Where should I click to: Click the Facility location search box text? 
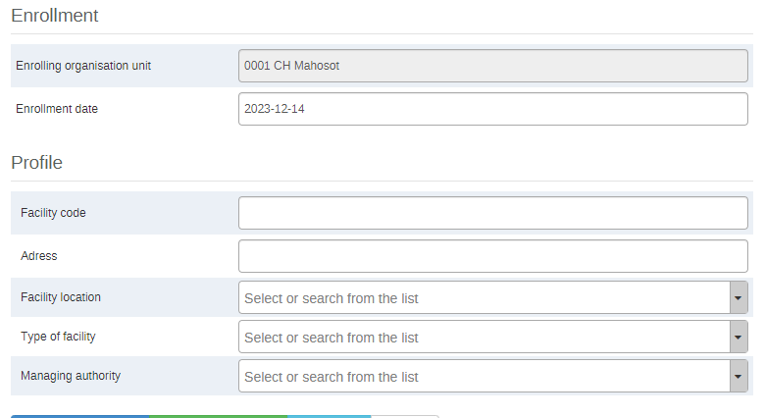[331, 298]
